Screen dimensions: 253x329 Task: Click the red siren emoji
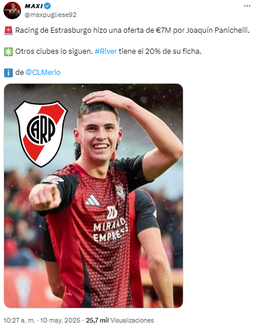click(x=8, y=30)
